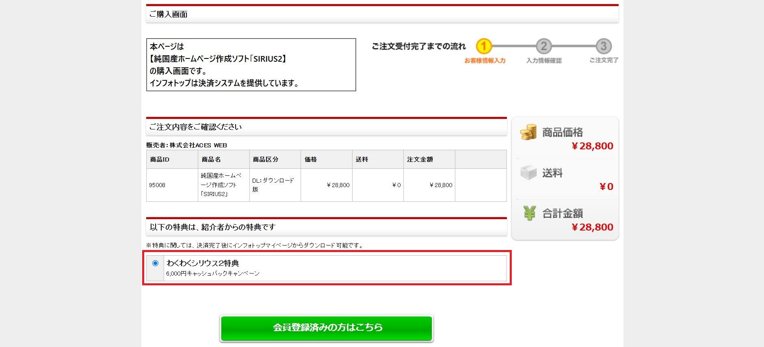Click product ID 95008 cell
This screenshot has height=347, width=764.
(172, 185)
